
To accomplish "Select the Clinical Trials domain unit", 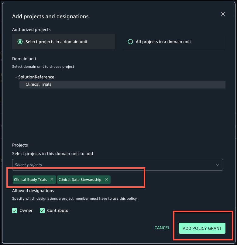I will coord(38,84).
